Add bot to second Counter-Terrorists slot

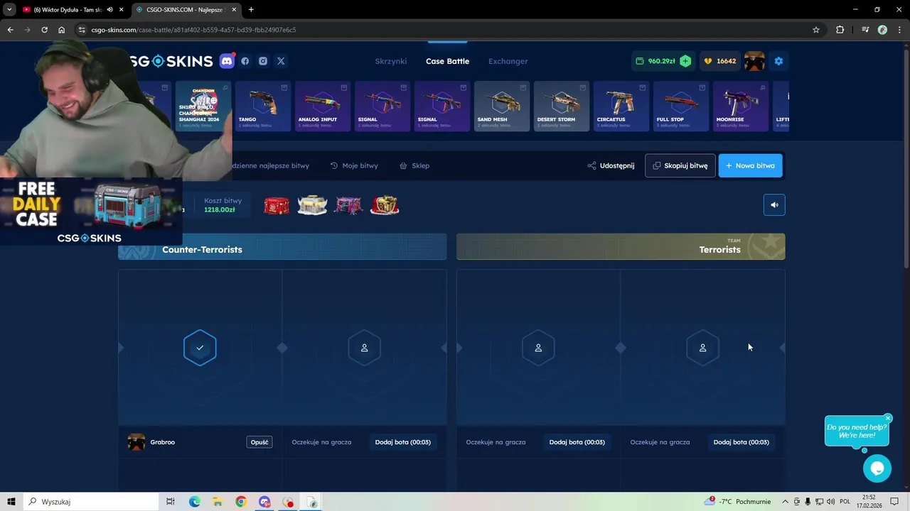coord(403,442)
